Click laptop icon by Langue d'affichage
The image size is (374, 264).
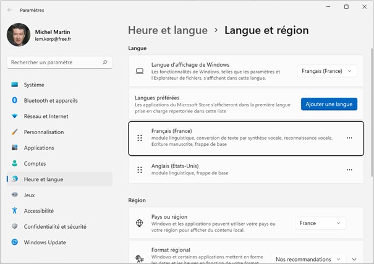click(140, 71)
